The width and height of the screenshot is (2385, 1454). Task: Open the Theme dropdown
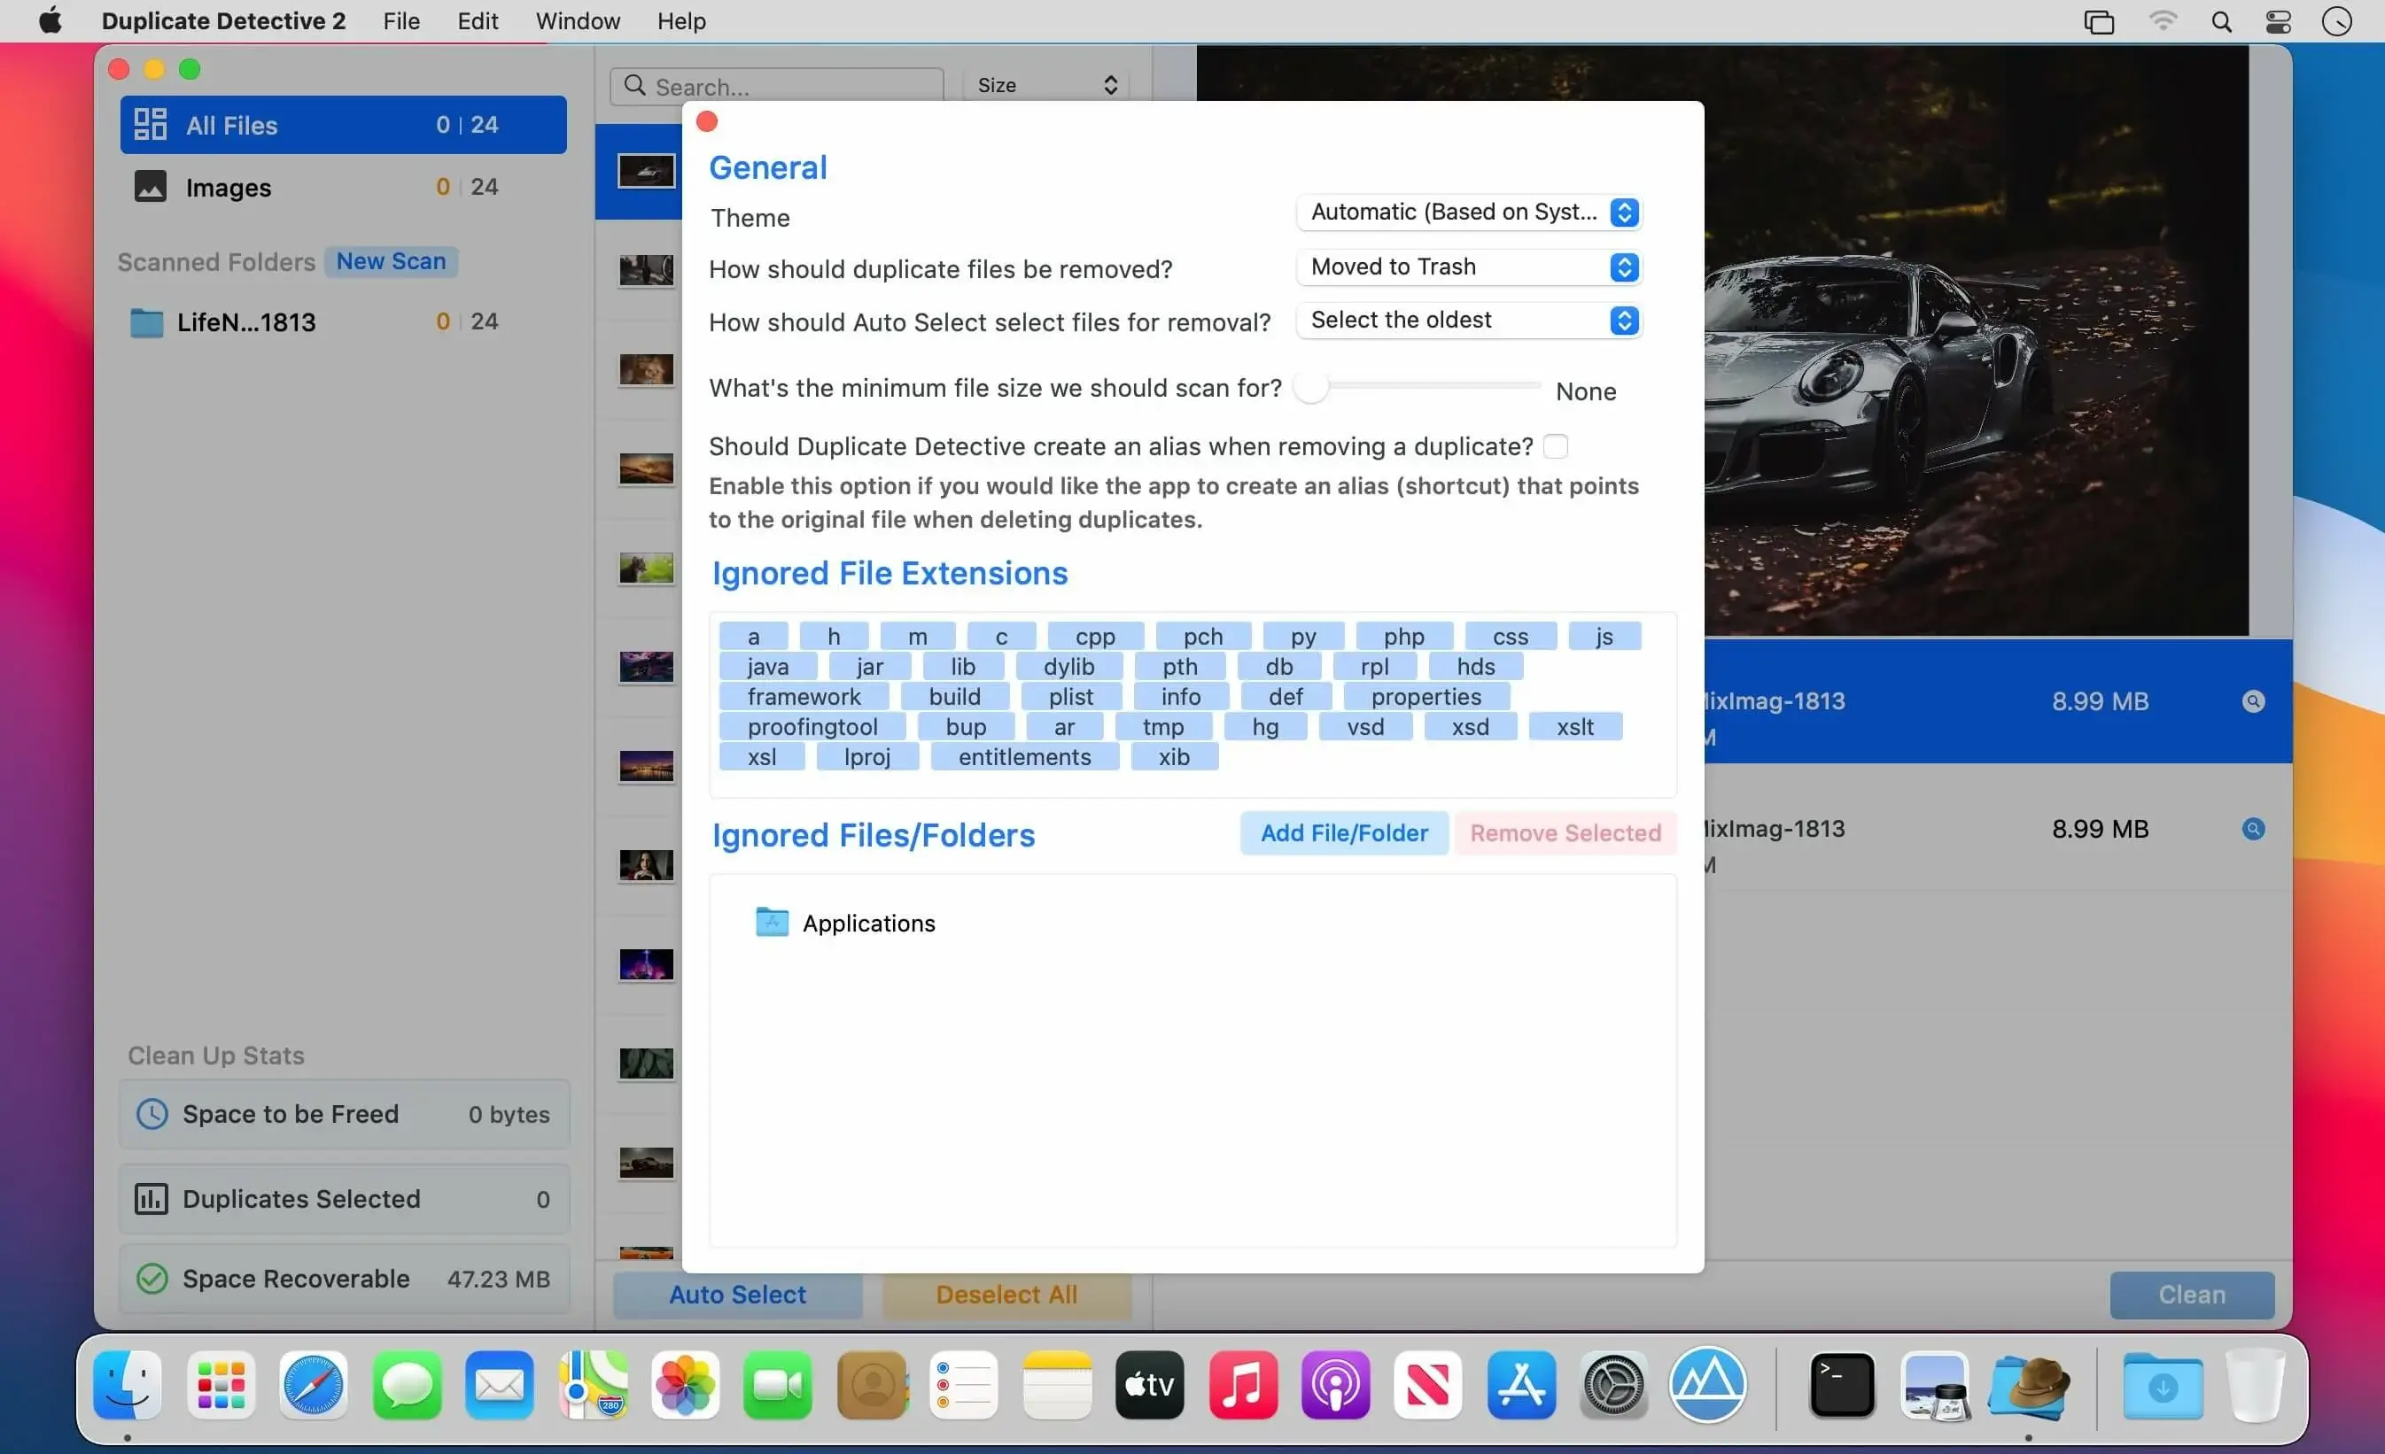pos(1468,212)
